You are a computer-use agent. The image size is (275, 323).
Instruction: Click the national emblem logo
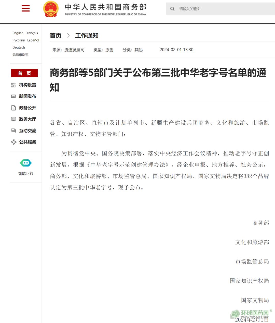coord(51,9)
